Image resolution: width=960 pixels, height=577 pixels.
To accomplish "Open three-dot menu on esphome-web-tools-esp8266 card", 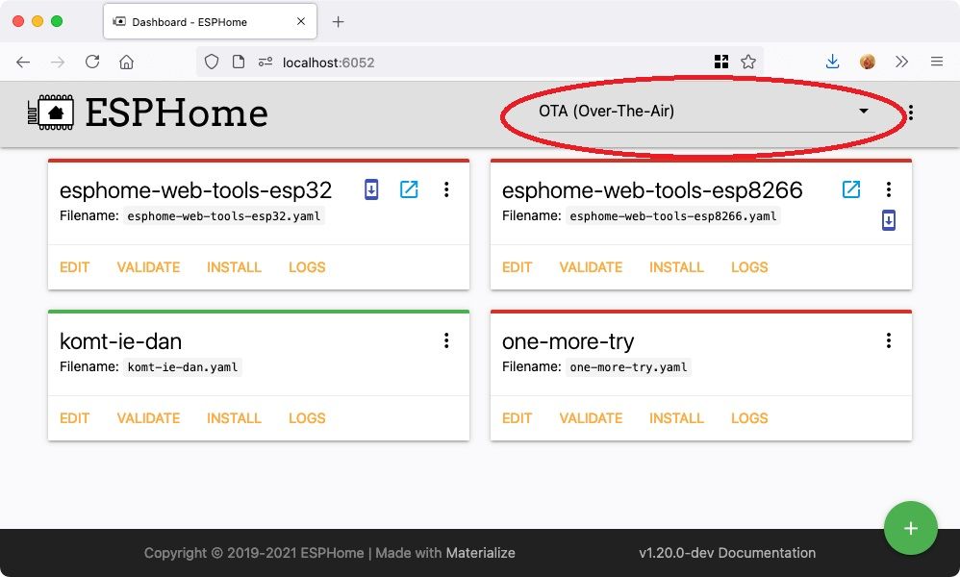I will click(889, 189).
